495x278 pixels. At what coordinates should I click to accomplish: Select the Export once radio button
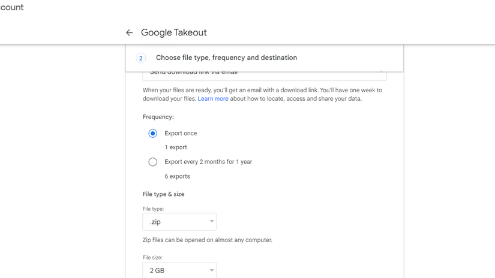153,134
